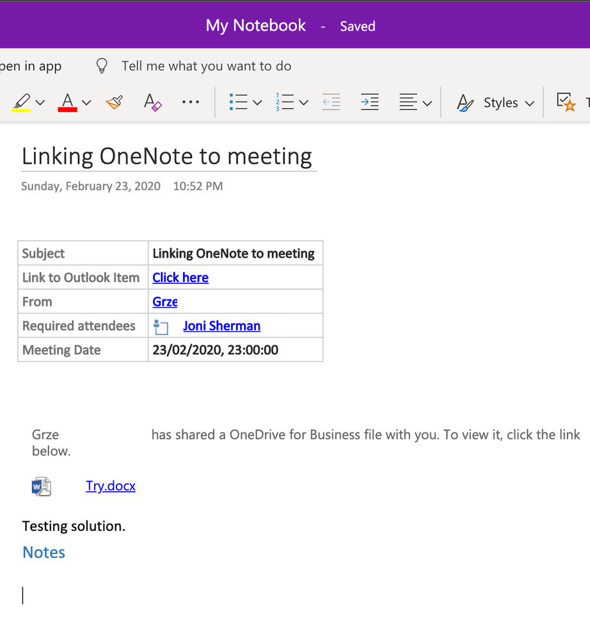Image resolution: width=590 pixels, height=639 pixels.
Task: Click the 10:52 PM page time
Action: point(198,186)
